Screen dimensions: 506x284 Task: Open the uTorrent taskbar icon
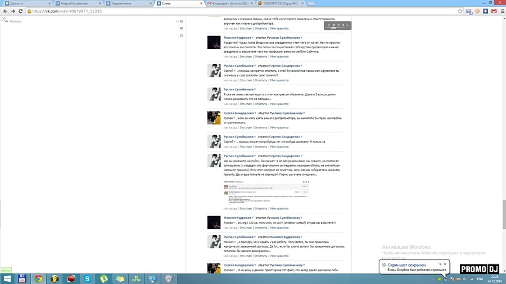104,278
